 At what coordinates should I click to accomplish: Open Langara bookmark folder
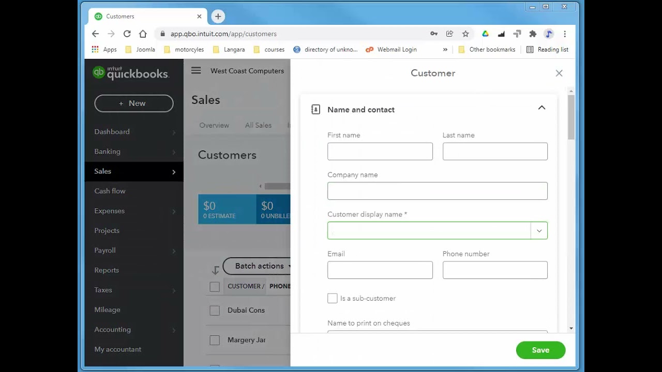coord(229,50)
